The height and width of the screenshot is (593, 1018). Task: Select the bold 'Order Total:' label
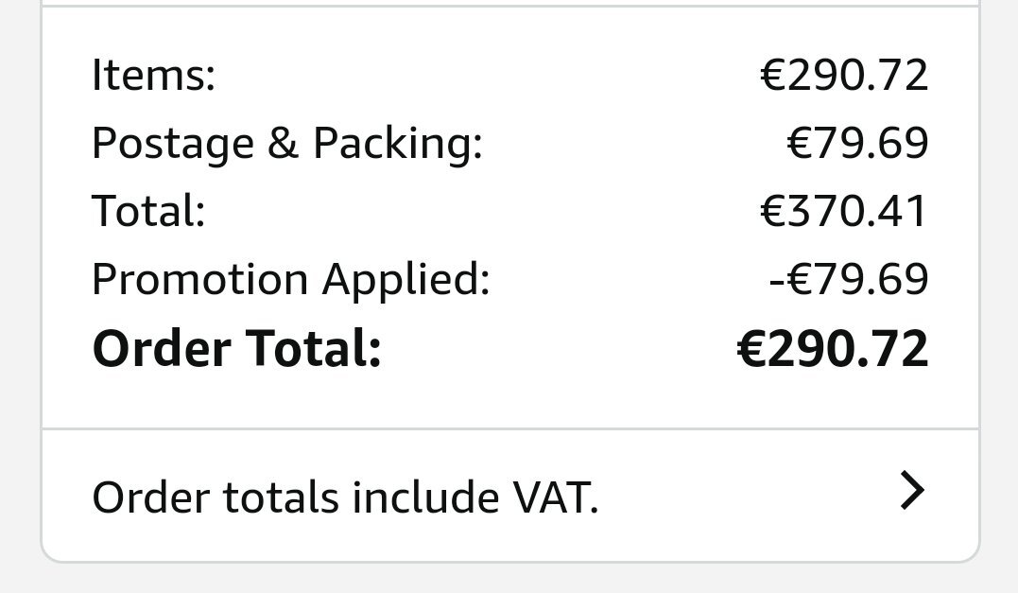[237, 349]
